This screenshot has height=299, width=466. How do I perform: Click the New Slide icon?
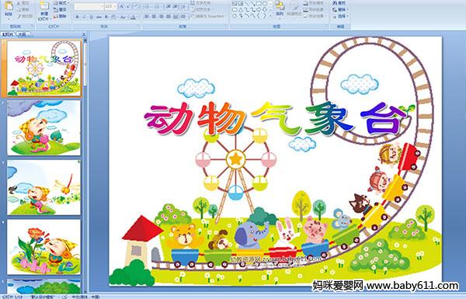click(x=44, y=11)
